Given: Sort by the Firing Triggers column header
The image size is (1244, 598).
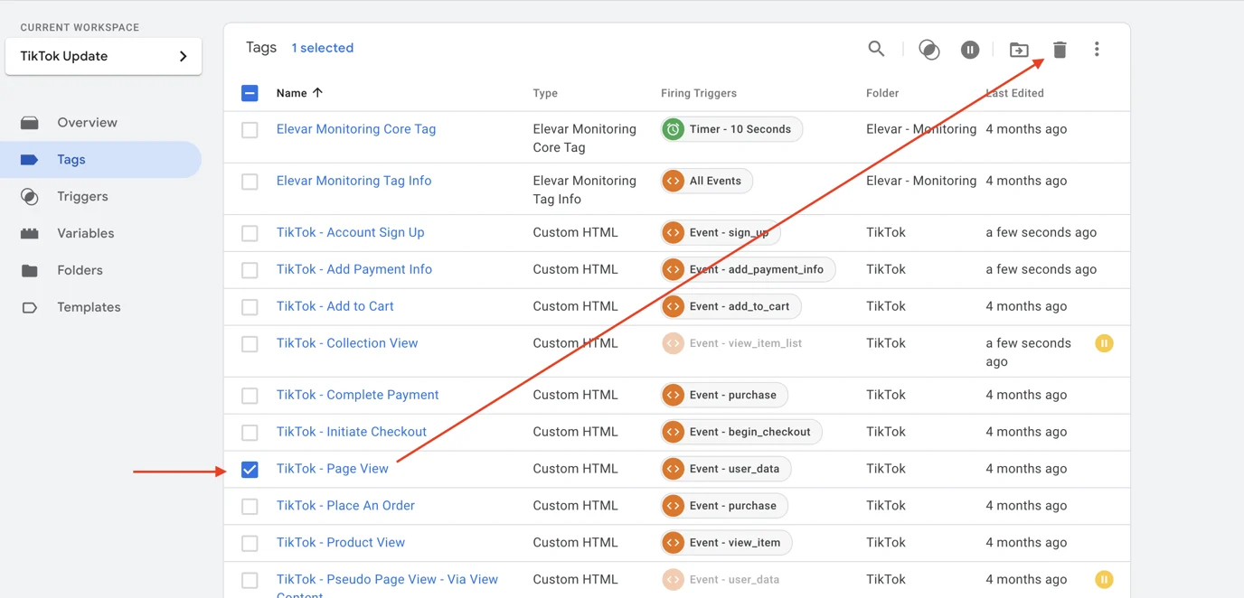Looking at the screenshot, I should click(699, 93).
